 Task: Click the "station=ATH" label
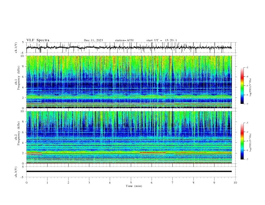[124, 40]
